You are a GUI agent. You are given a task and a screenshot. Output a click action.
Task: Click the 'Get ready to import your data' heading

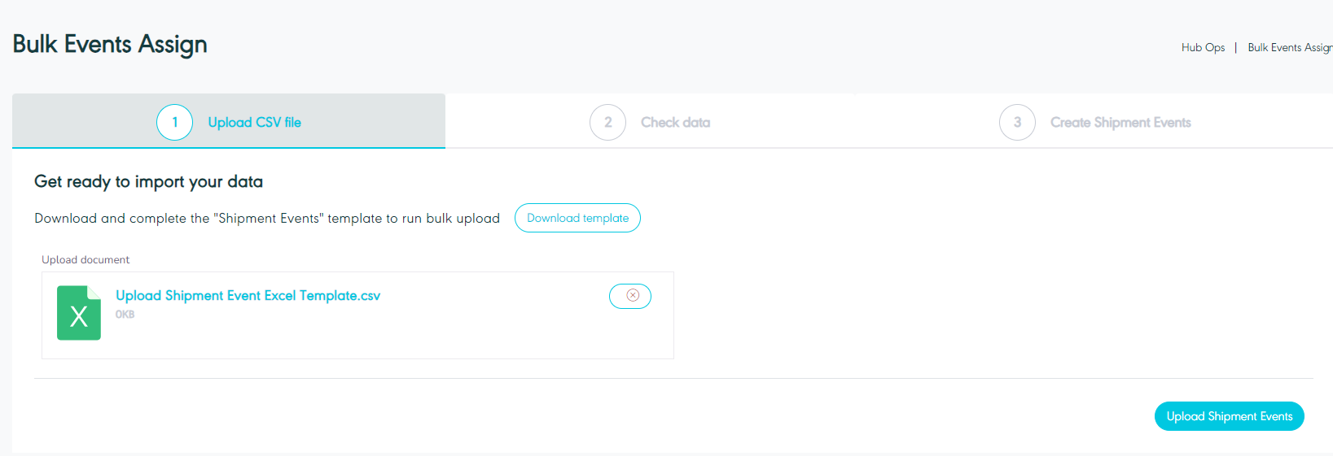click(x=148, y=182)
